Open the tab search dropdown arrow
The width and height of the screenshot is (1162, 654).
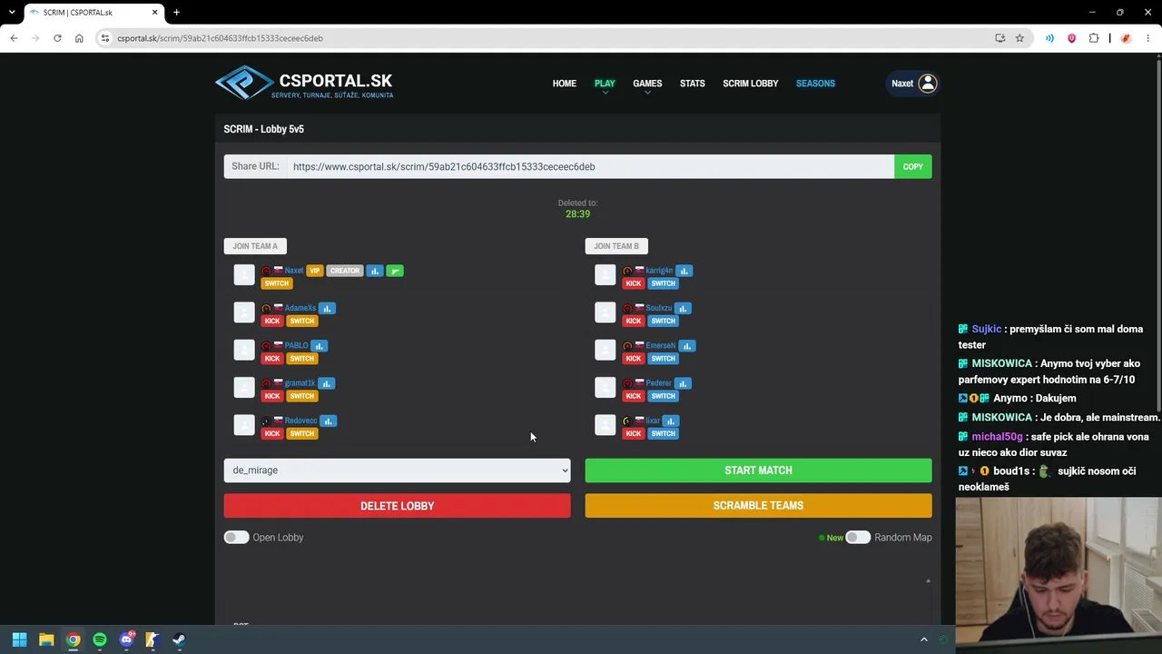tap(12, 13)
